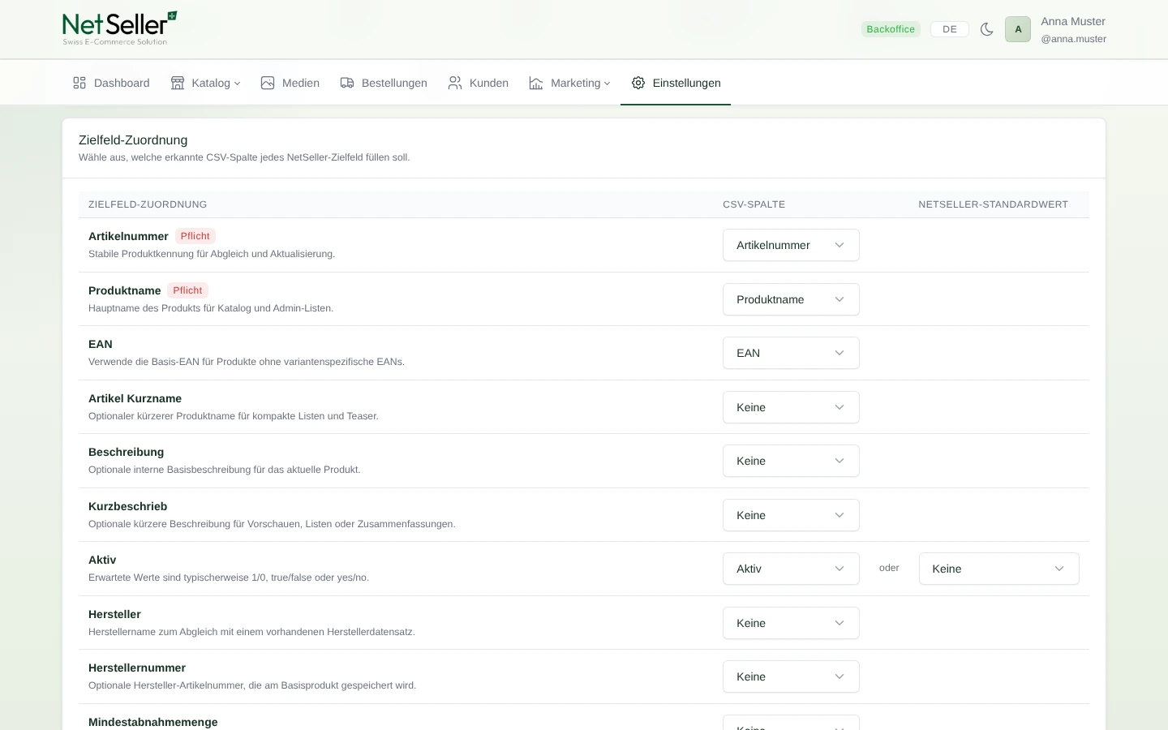Click the Anna Muster username
Viewport: 1168px width, 730px height.
pyautogui.click(x=1073, y=21)
